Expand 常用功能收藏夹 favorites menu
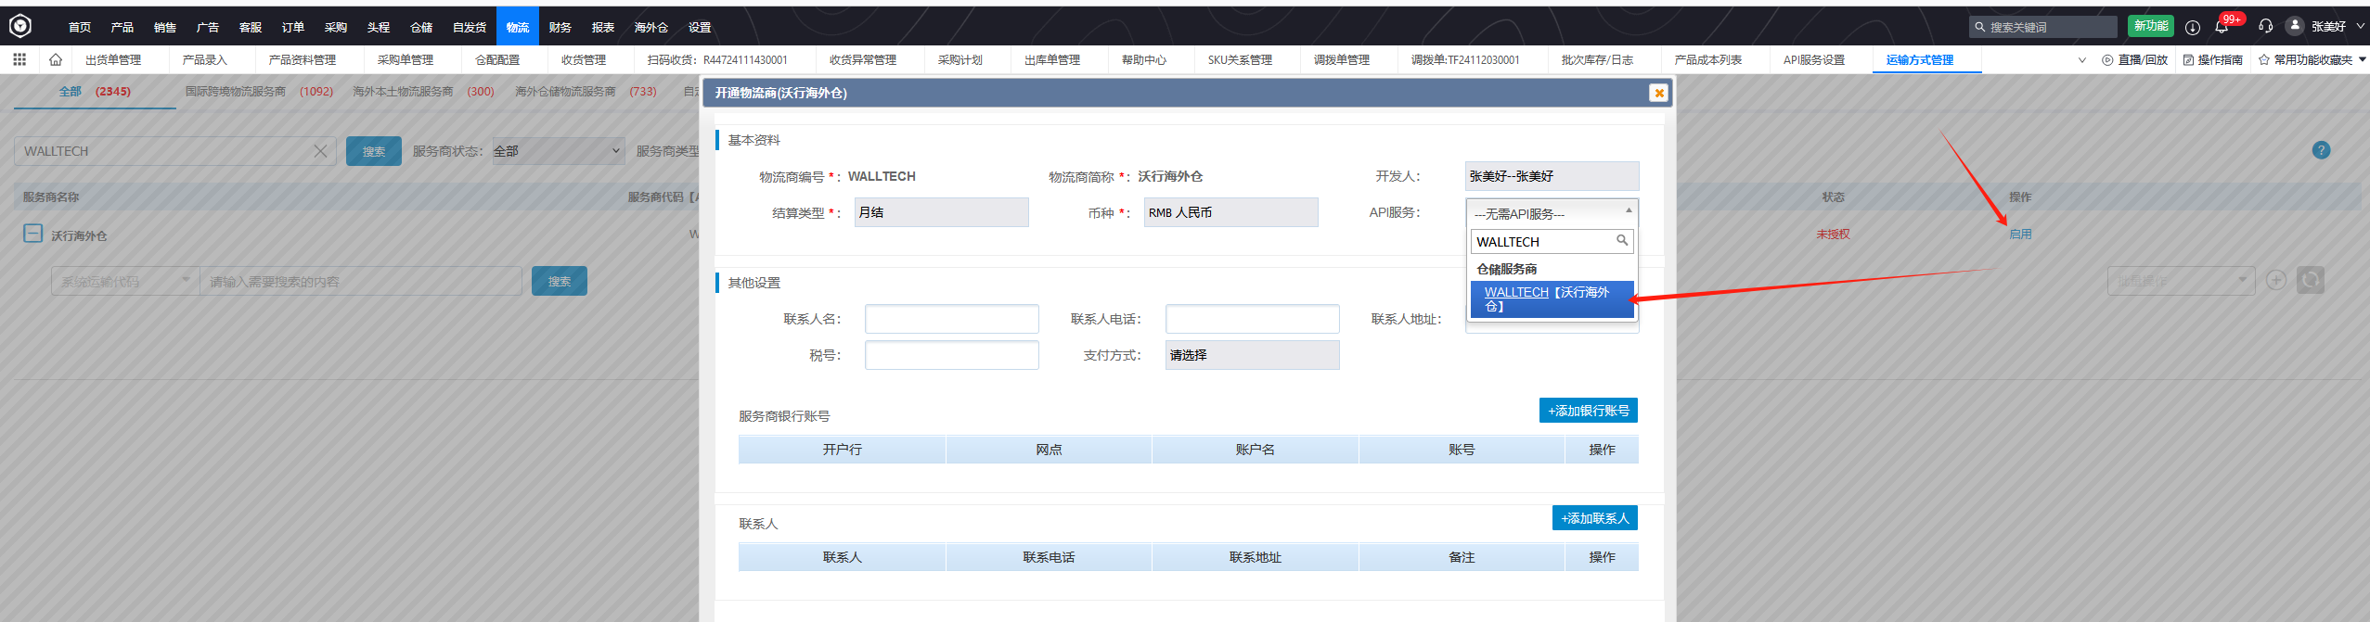Image resolution: width=2370 pixels, height=622 pixels. click(2312, 59)
